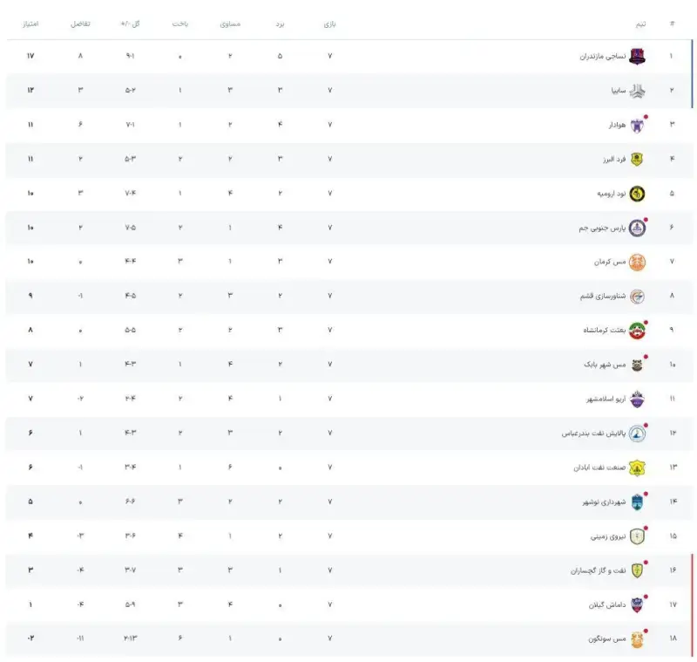Click the Nassaji Mazandaran team logo
The image size is (697, 662).
638,57
